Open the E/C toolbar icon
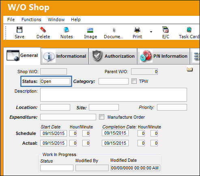Viewport: 200px width, 176px height. click(166, 30)
